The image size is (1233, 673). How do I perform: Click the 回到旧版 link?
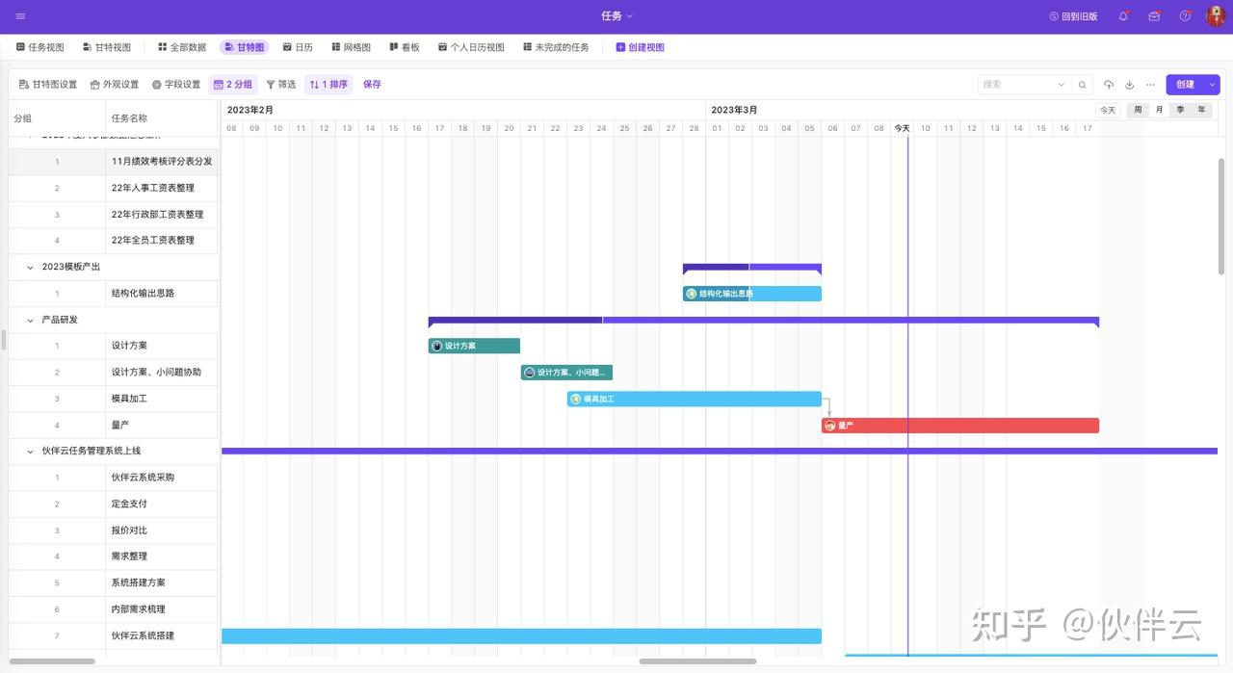point(1073,16)
